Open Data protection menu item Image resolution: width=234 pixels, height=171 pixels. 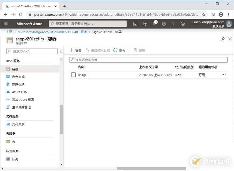[18, 84]
